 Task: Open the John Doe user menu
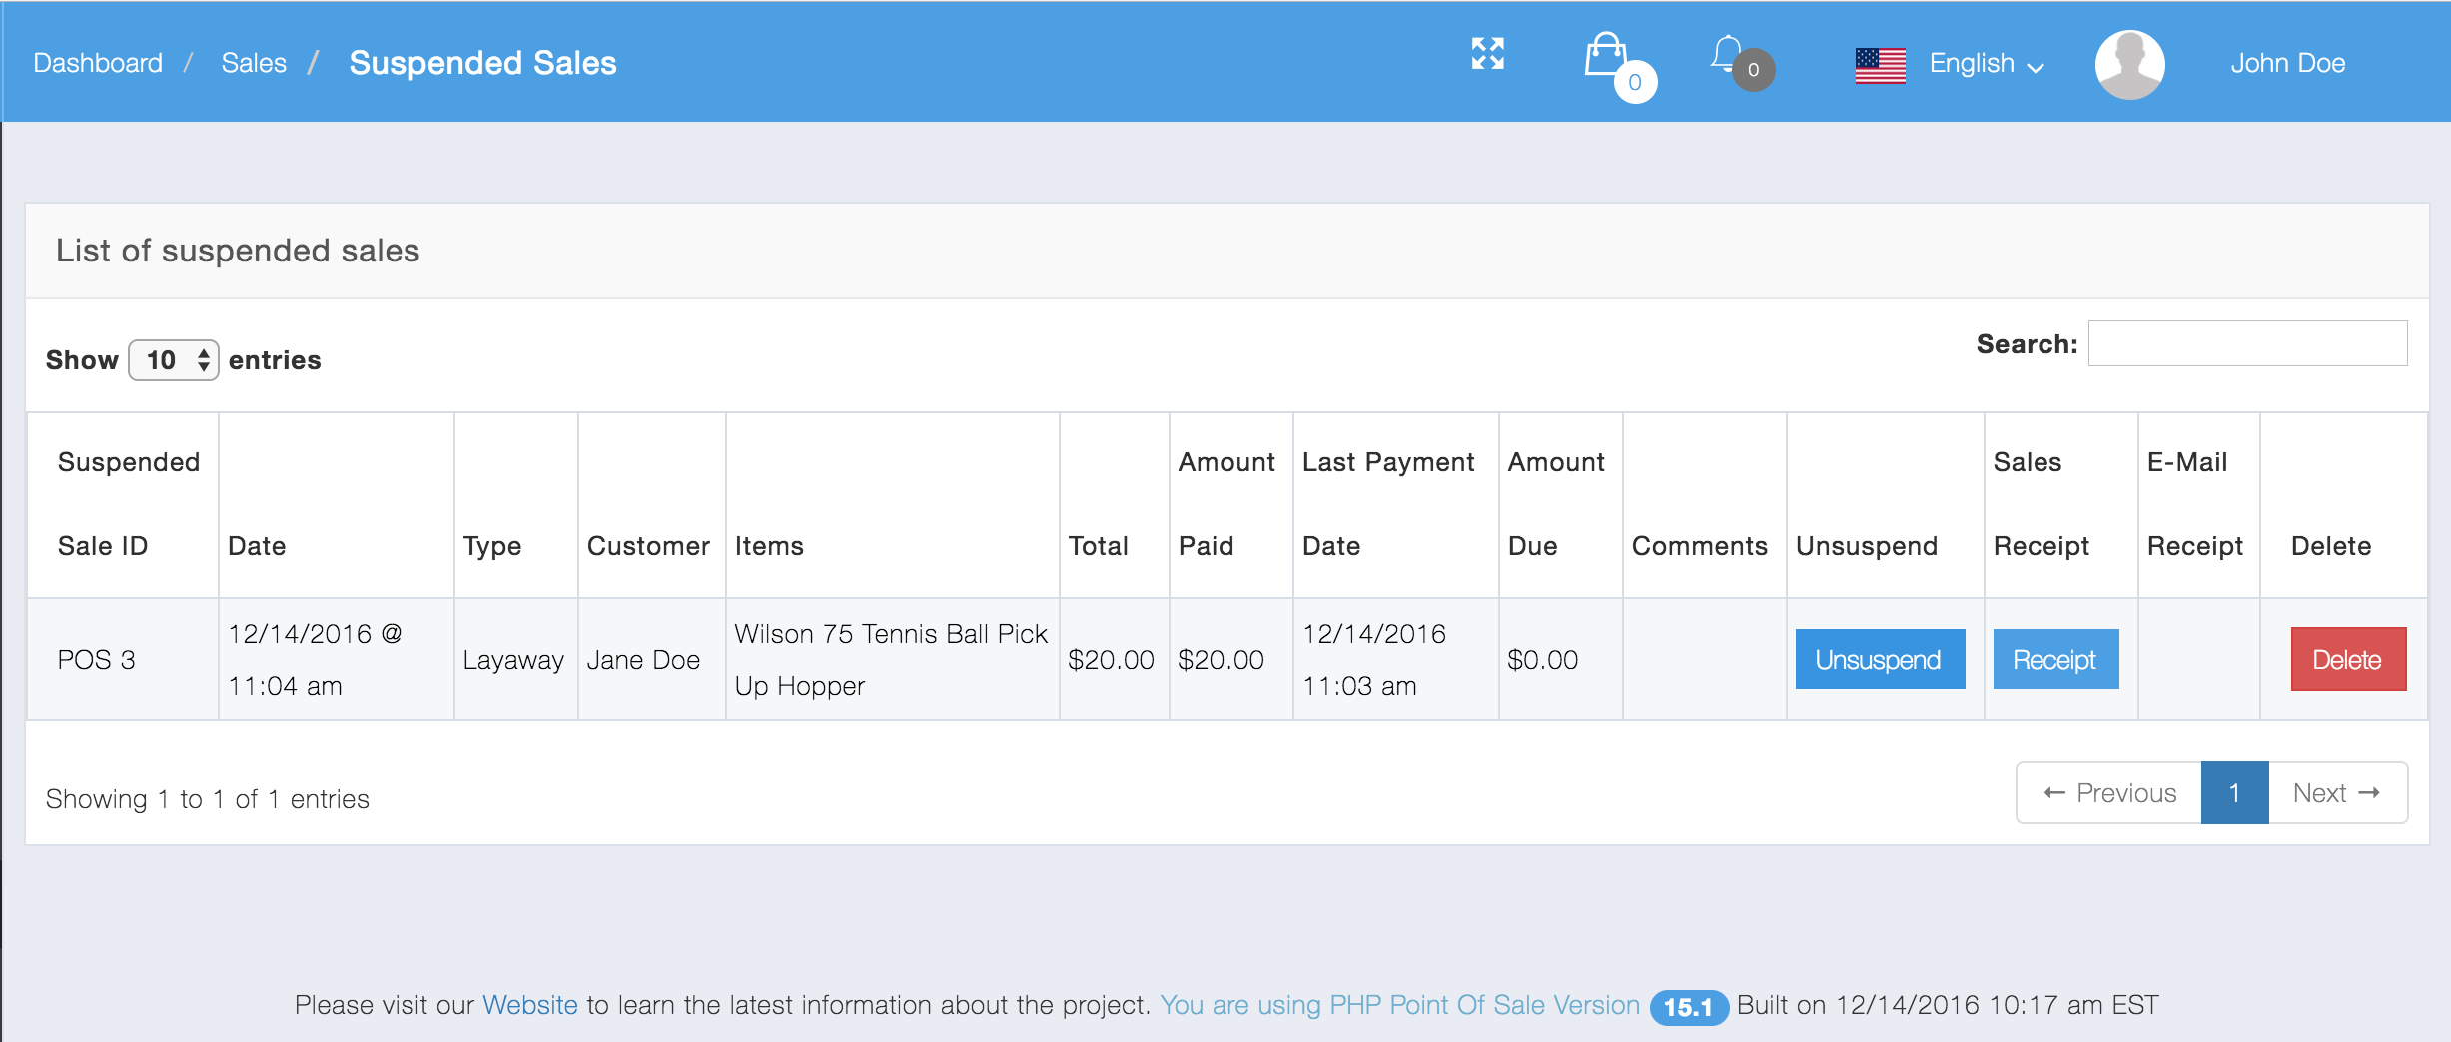[x=2287, y=64]
